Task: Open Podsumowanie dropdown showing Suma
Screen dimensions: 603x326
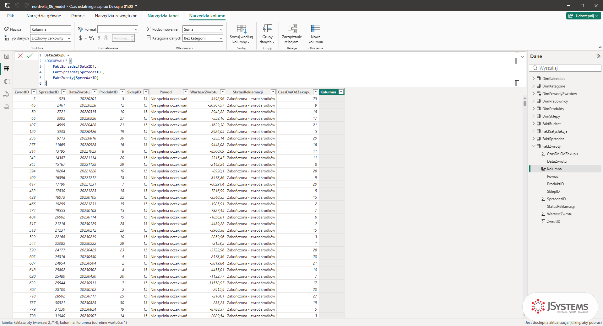Action: tap(203, 29)
